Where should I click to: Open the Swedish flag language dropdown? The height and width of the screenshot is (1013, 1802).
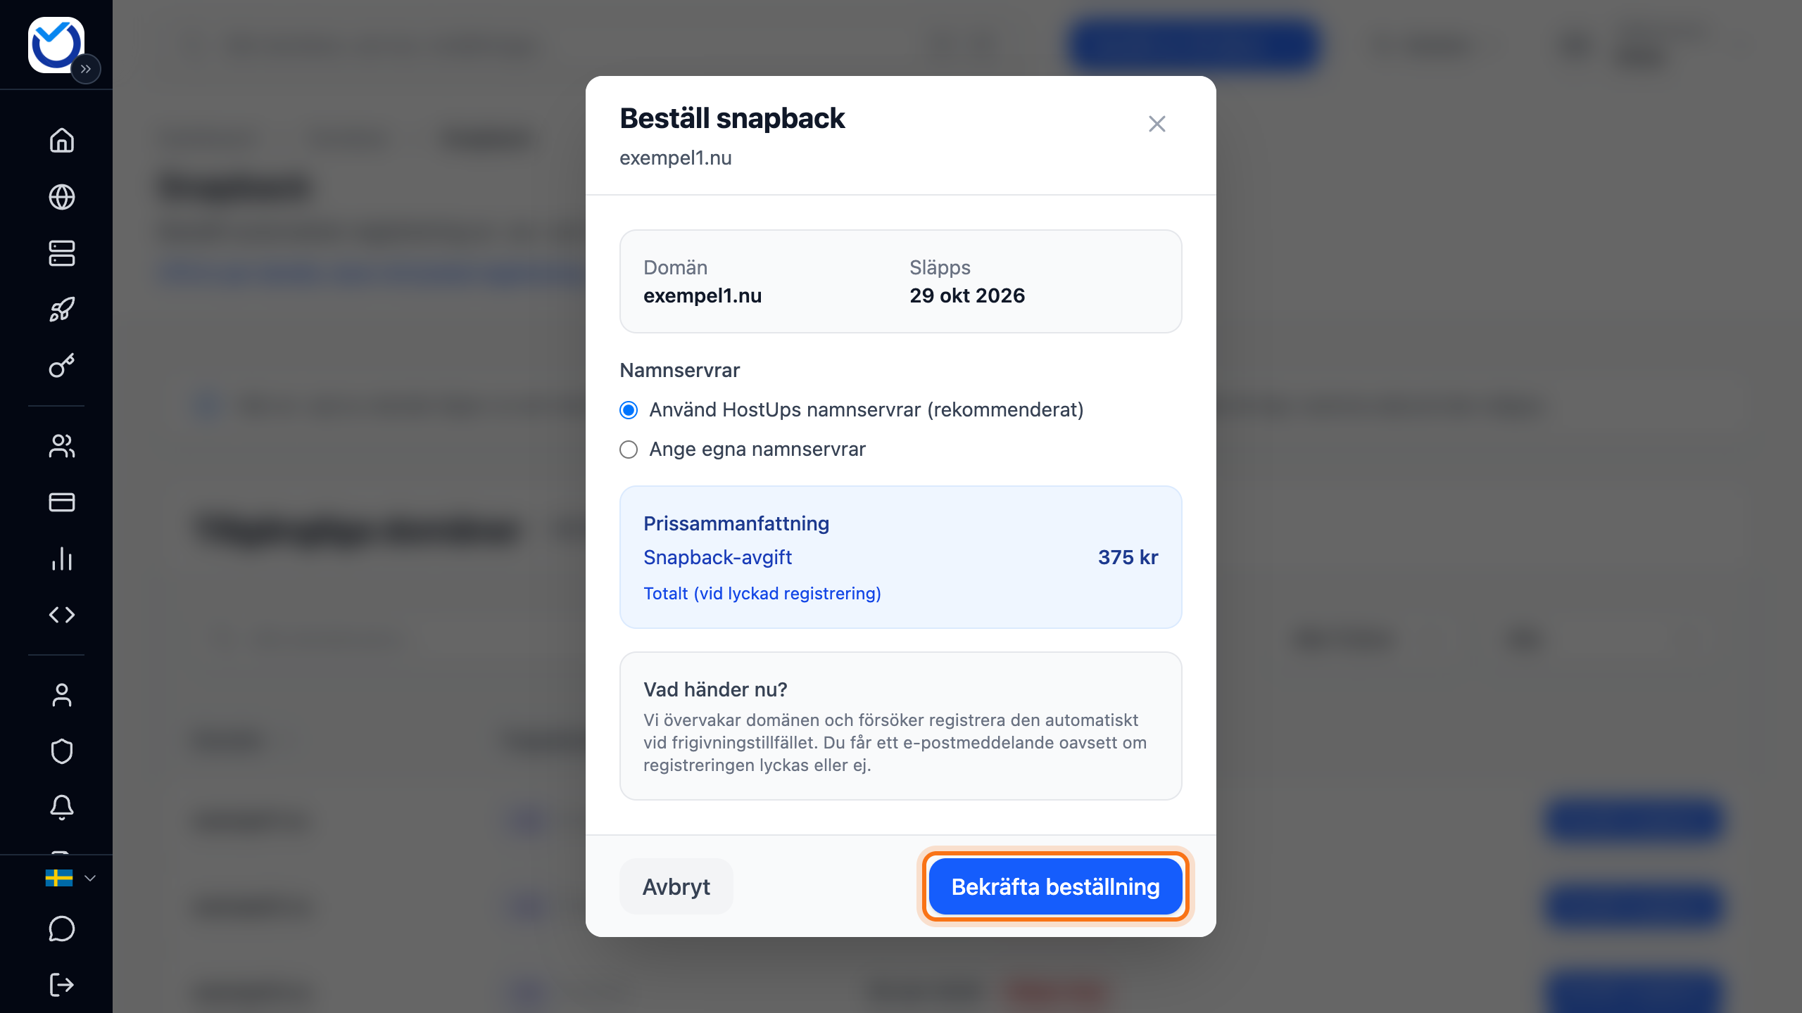(70, 878)
